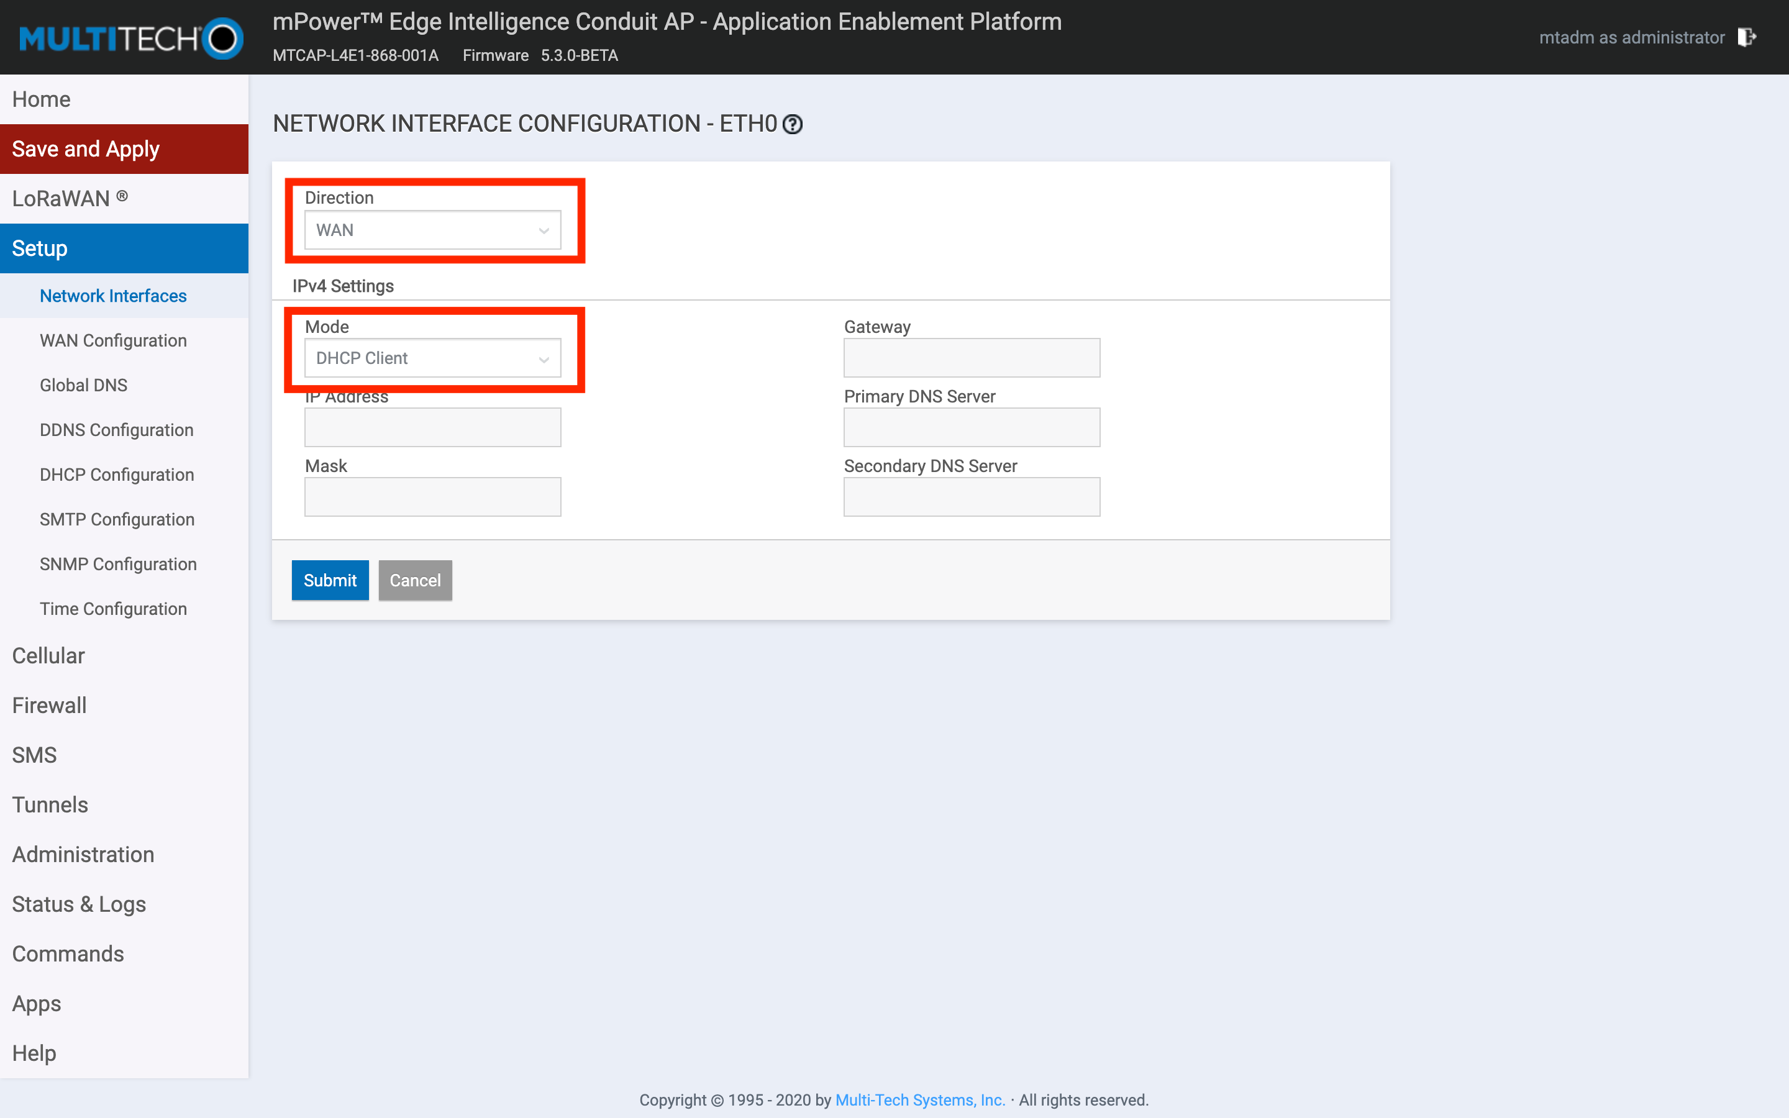Navigate to Home in sidebar
The height and width of the screenshot is (1118, 1789).
(42, 99)
